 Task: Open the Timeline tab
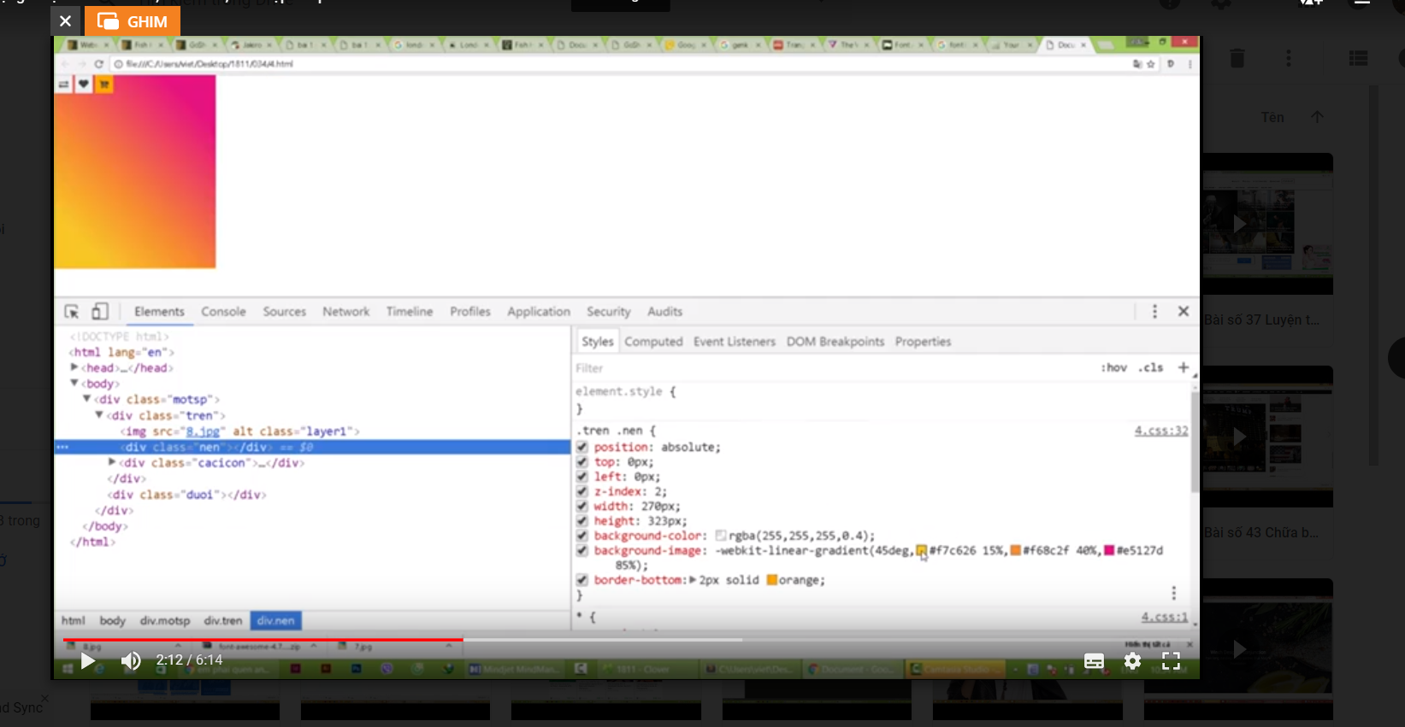click(x=410, y=312)
